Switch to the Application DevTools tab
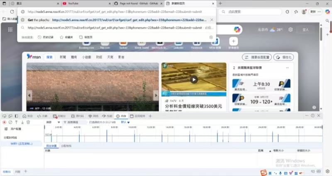 click(x=137, y=116)
